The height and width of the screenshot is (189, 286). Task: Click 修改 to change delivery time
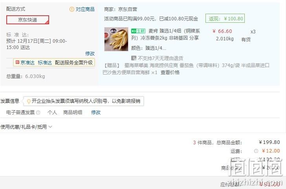(x=90, y=54)
